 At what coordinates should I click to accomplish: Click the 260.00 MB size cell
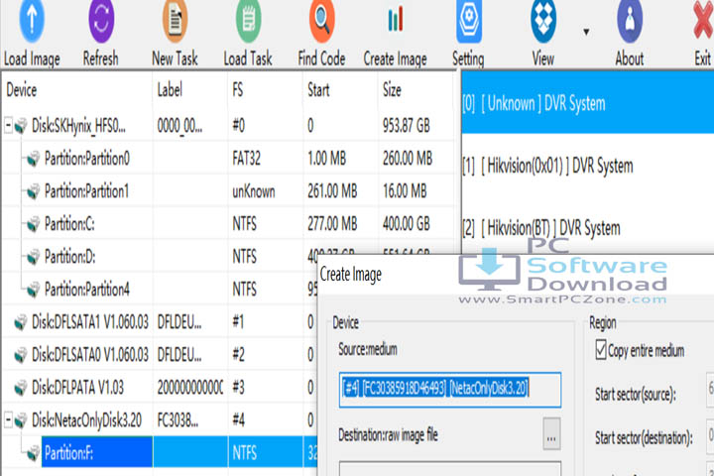point(408,159)
